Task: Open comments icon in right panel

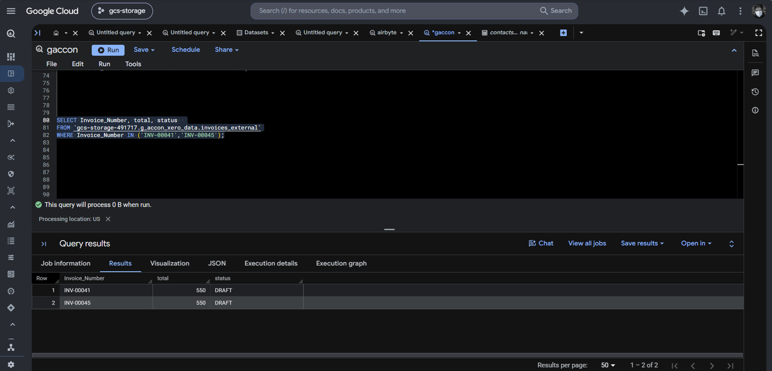Action: click(755, 73)
